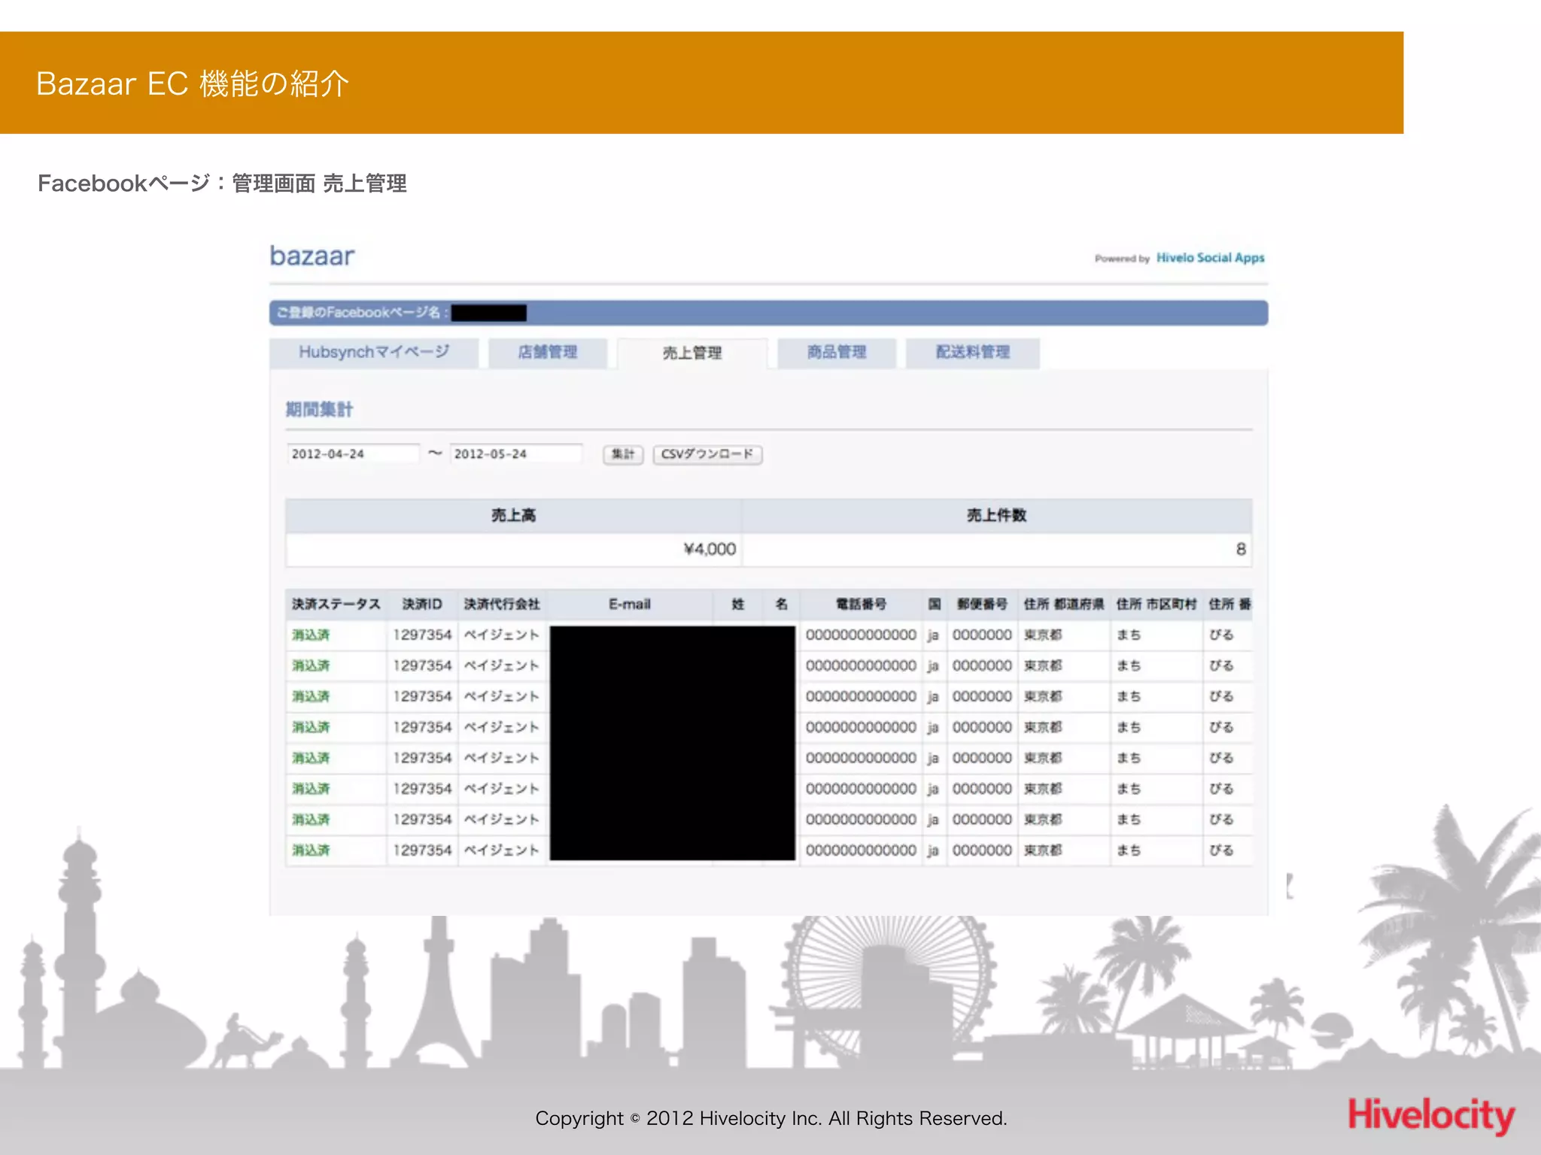Select the 姓 column header
Viewport: 1541px width, 1155px height.
click(738, 605)
